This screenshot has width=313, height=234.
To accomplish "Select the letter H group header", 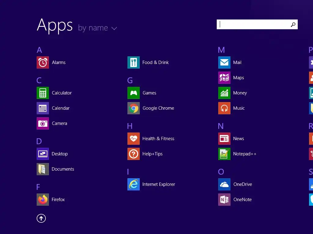I will (x=130, y=126).
